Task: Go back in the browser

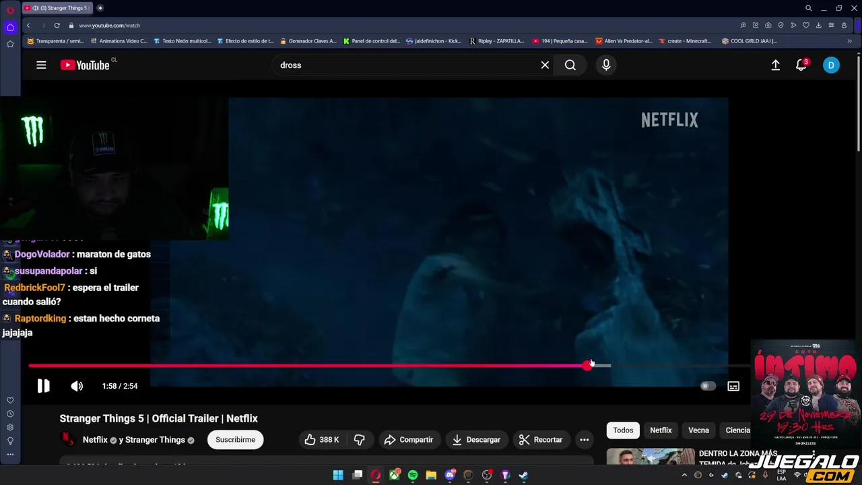Action: coord(28,26)
